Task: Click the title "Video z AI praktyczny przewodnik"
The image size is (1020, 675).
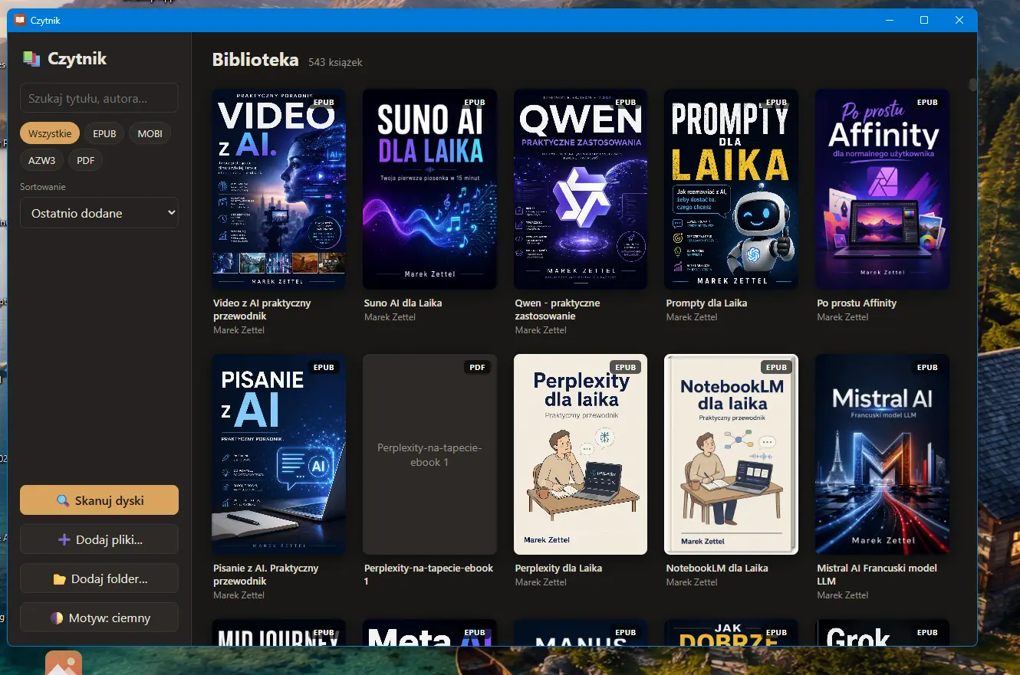Action: pos(262,310)
